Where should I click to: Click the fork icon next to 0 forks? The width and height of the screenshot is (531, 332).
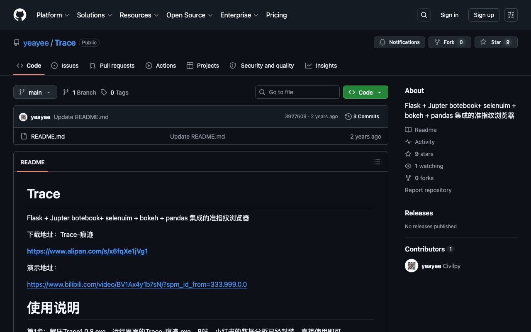(x=408, y=178)
